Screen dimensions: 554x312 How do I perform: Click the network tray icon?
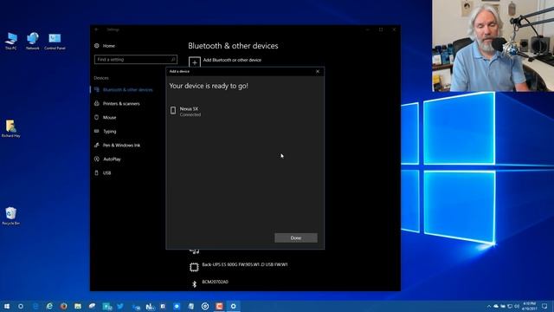pos(510,306)
